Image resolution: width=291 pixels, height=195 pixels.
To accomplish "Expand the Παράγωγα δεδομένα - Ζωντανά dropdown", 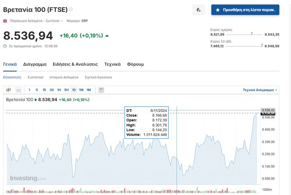I will pos(62,21).
